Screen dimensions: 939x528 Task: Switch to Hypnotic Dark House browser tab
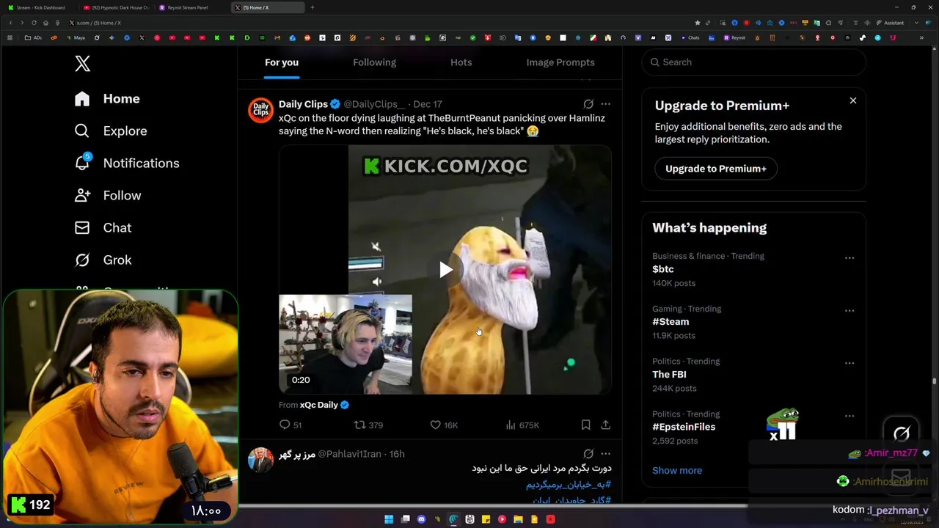[x=116, y=7]
